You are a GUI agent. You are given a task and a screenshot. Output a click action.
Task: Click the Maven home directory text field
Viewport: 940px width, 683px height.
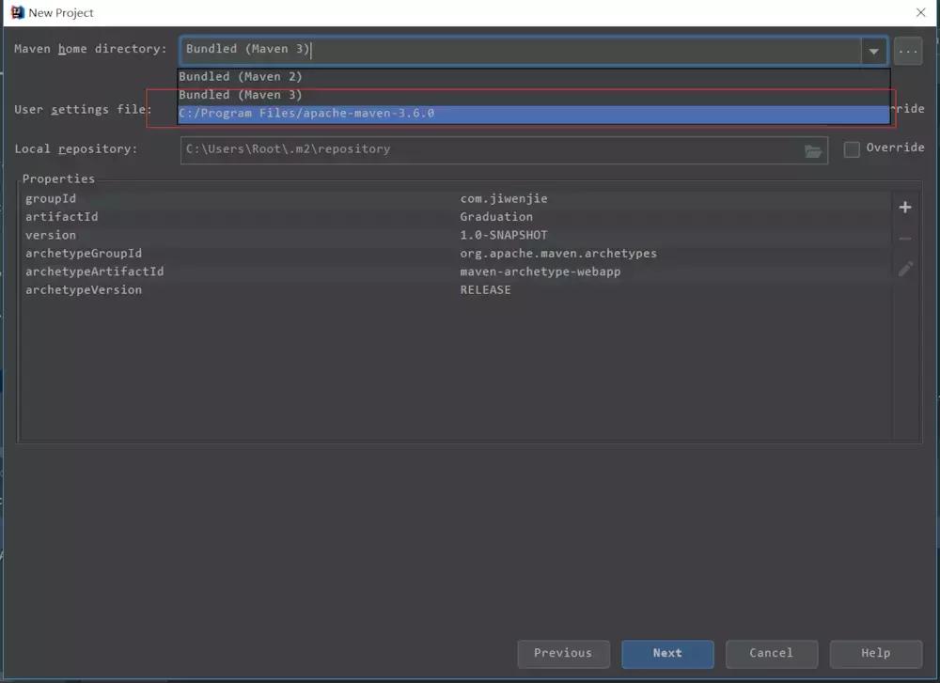pos(520,50)
